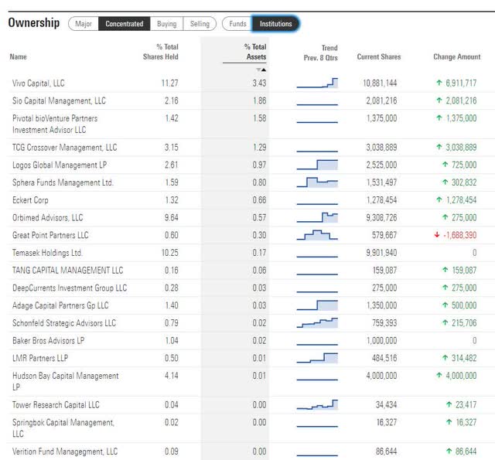Click Vivo Capital trend sparkline
495x460 pixels.
point(317,83)
